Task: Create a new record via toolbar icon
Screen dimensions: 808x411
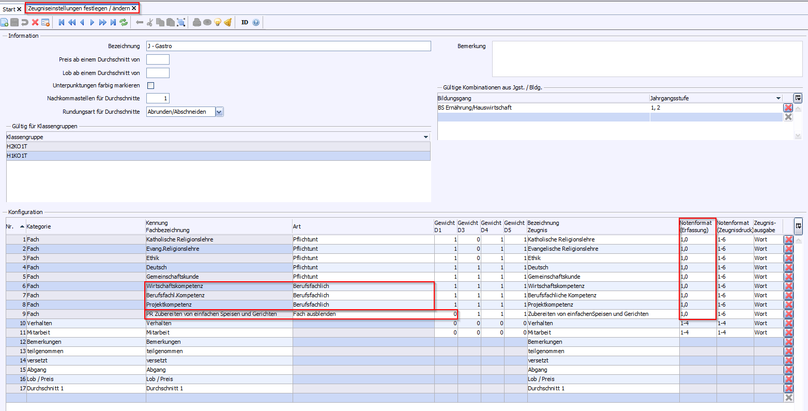Action: [4, 22]
